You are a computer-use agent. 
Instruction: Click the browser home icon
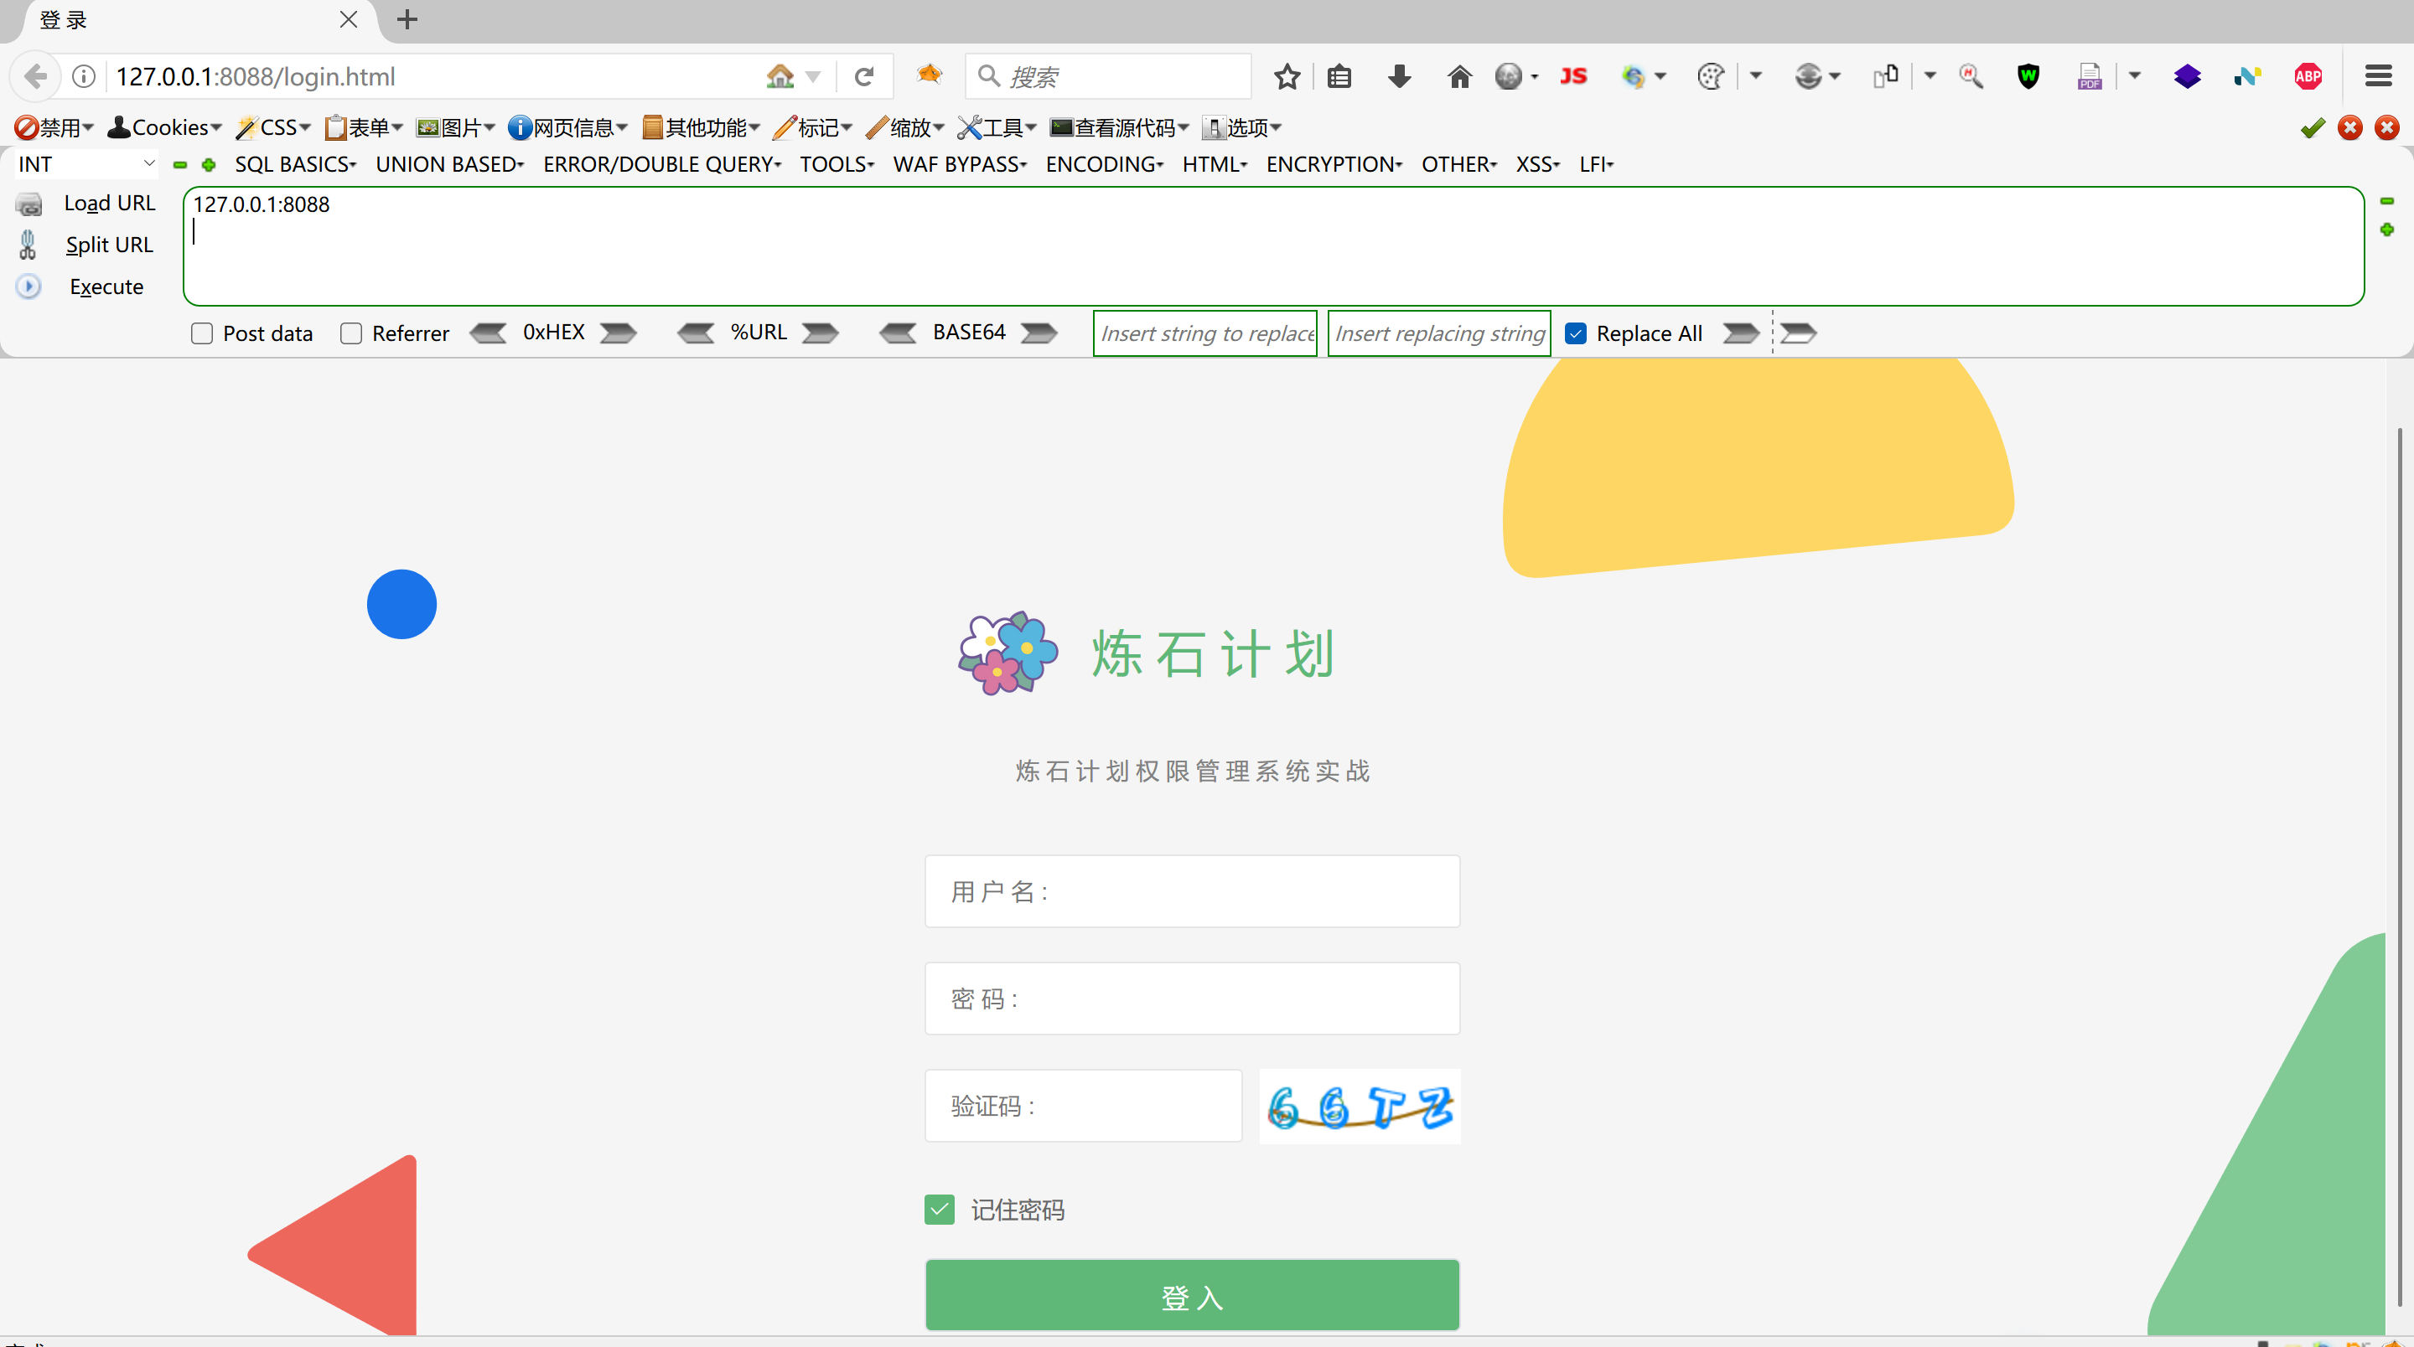1459,77
